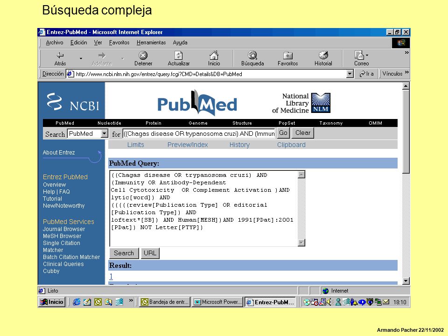Viewport: 448px width, 336px height.
Task: Open Help | FAQ sidebar link
Action: [56, 192]
